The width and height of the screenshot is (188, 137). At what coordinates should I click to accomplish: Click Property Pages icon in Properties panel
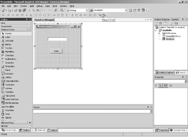171,86
